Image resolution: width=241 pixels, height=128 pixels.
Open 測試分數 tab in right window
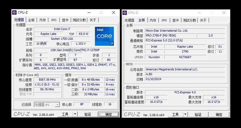point(189,20)
